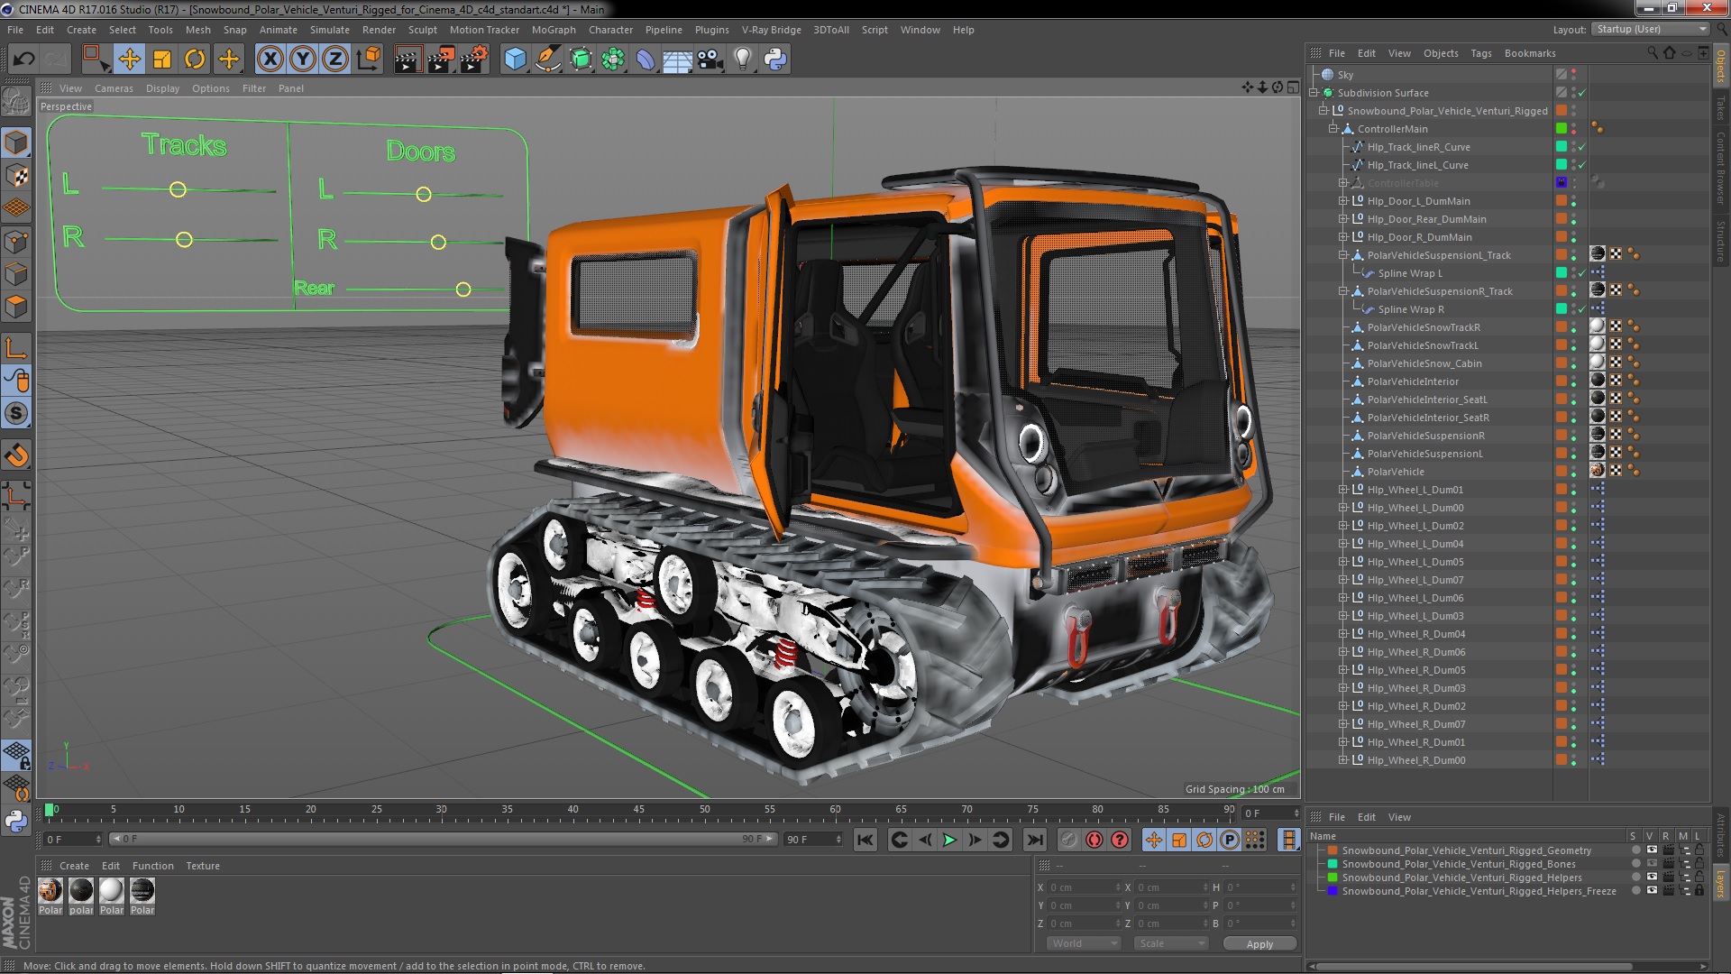Viewport: 1731px width, 974px height.
Task: Toggle Spline Wrap L enable checkmark
Action: [x=1581, y=273]
